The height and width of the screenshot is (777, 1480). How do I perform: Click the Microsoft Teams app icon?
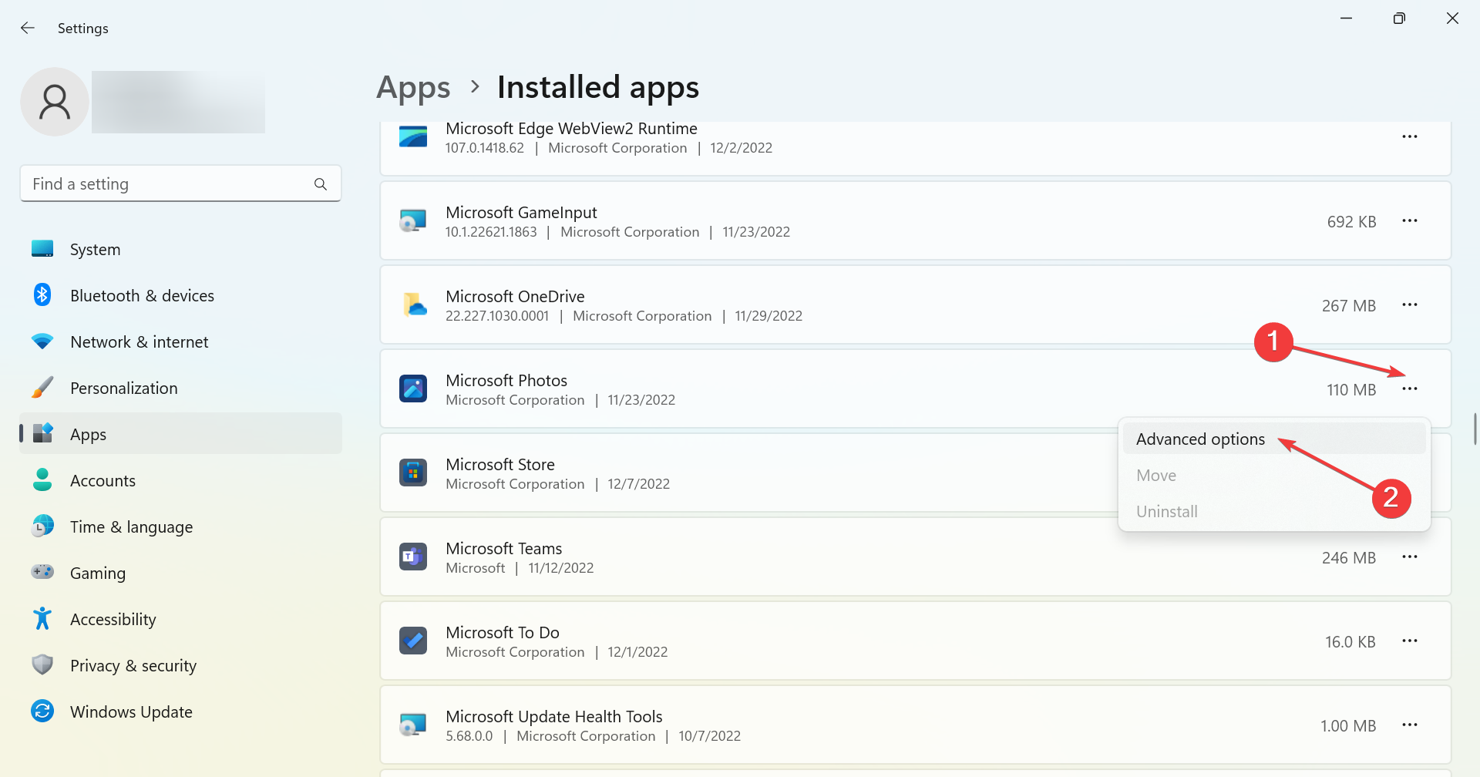413,557
